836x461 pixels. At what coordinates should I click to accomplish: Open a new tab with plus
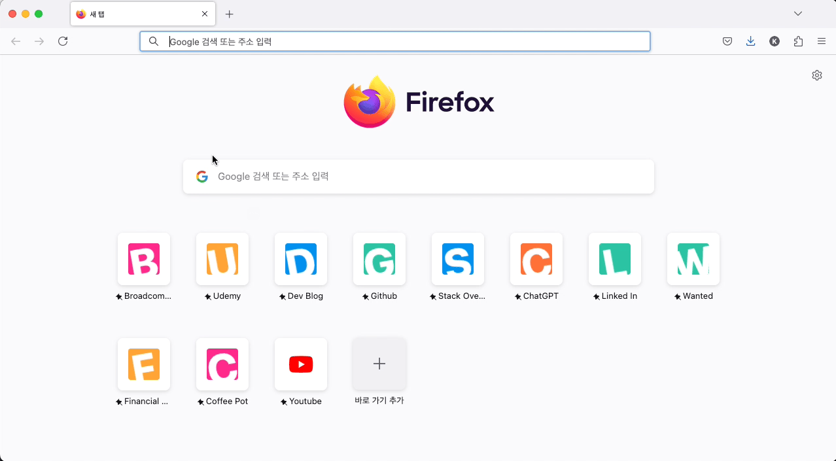229,14
